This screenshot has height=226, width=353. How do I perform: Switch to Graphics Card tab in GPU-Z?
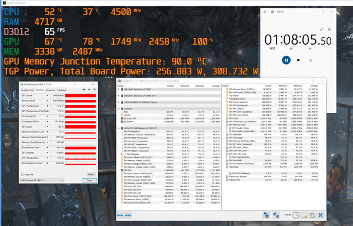pos(28,90)
